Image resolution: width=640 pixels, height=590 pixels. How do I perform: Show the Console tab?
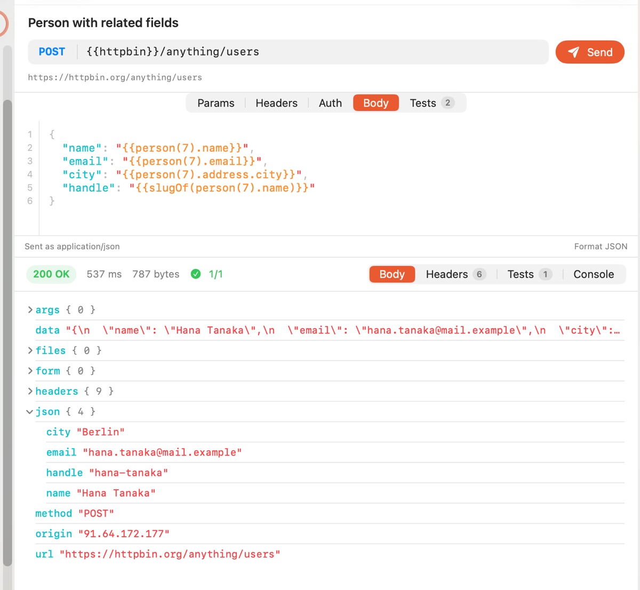[594, 274]
